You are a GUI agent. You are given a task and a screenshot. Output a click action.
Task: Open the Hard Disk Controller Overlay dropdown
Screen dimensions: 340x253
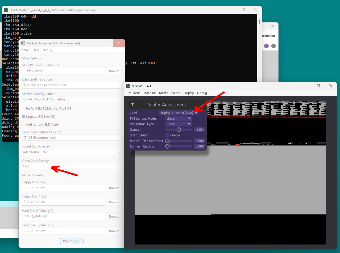click(x=72, y=138)
